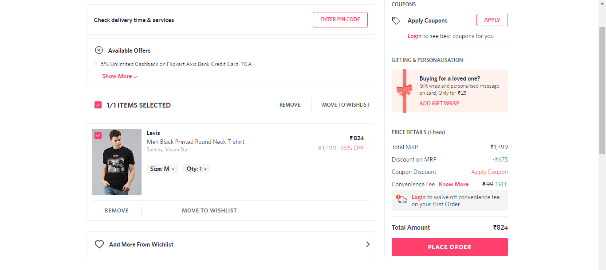Click the right arrow on wishlist row
The width and height of the screenshot is (606, 270).
[x=368, y=244]
